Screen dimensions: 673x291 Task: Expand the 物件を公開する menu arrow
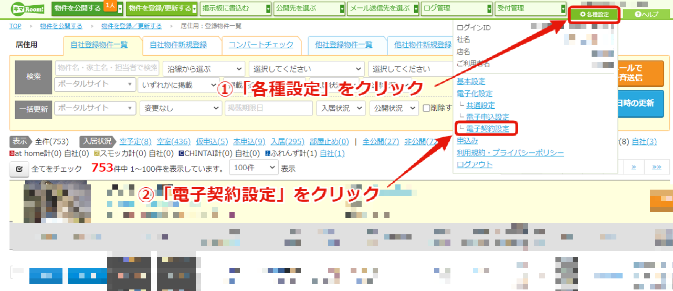(120, 9)
